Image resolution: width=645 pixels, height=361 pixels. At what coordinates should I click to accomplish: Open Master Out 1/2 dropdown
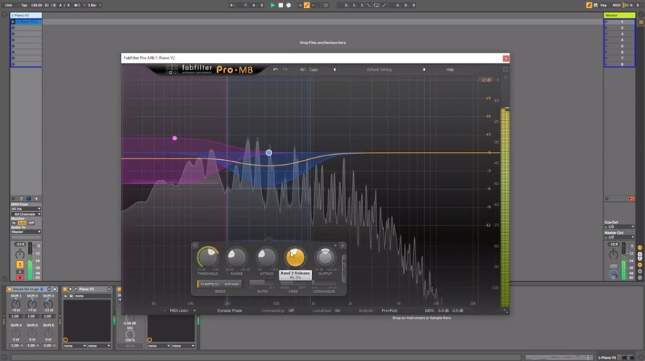tap(620, 237)
